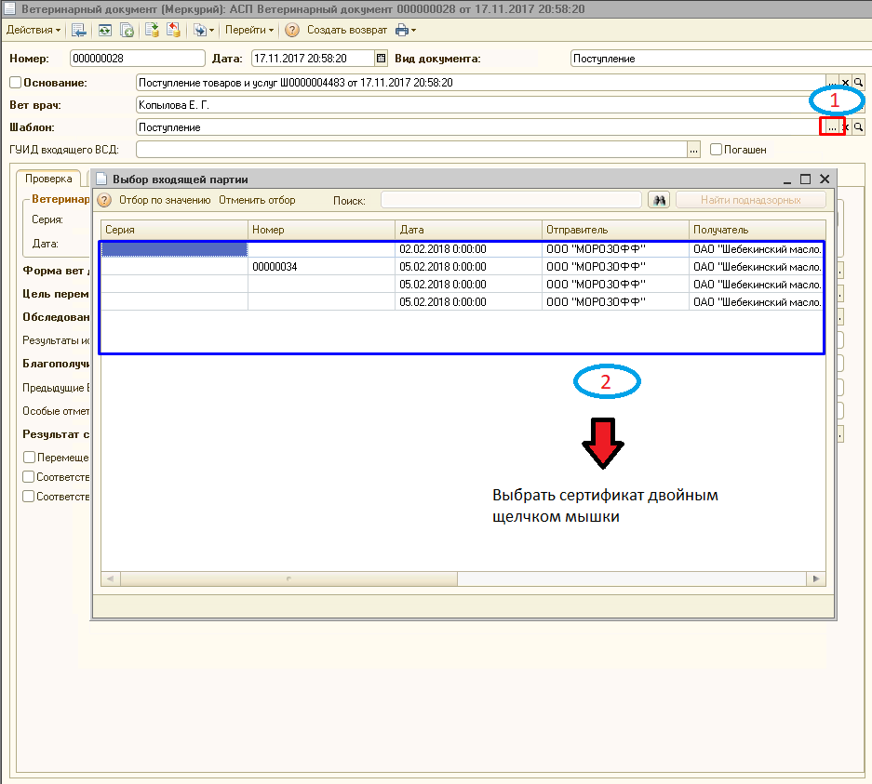Click the orange help question icon in main toolbar
The height and width of the screenshot is (784, 872).
[292, 30]
